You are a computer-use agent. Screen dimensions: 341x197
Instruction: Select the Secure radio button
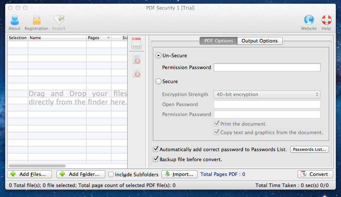click(158, 81)
